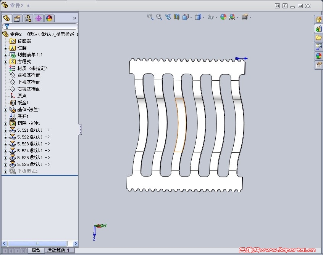Expand the 5.526 (默认) forming tool
Screen dimensions: 323x255
point(6,165)
